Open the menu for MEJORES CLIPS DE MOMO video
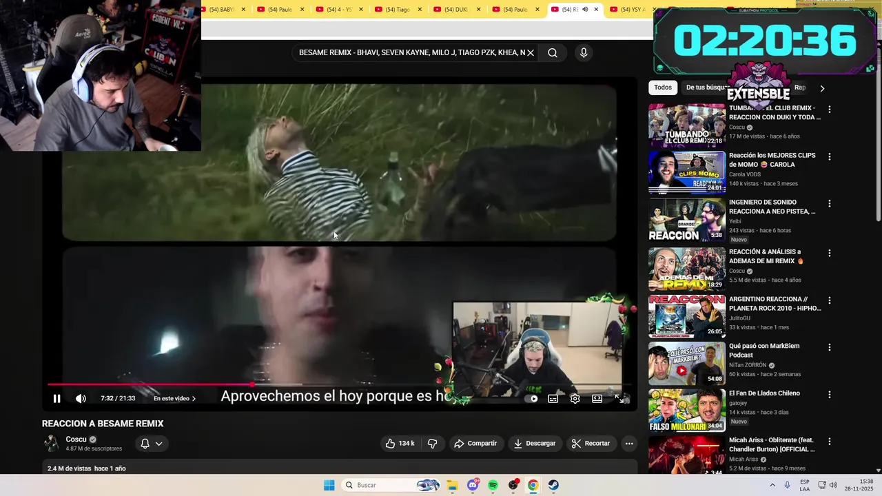This screenshot has width=882, height=496. pyautogui.click(x=830, y=156)
